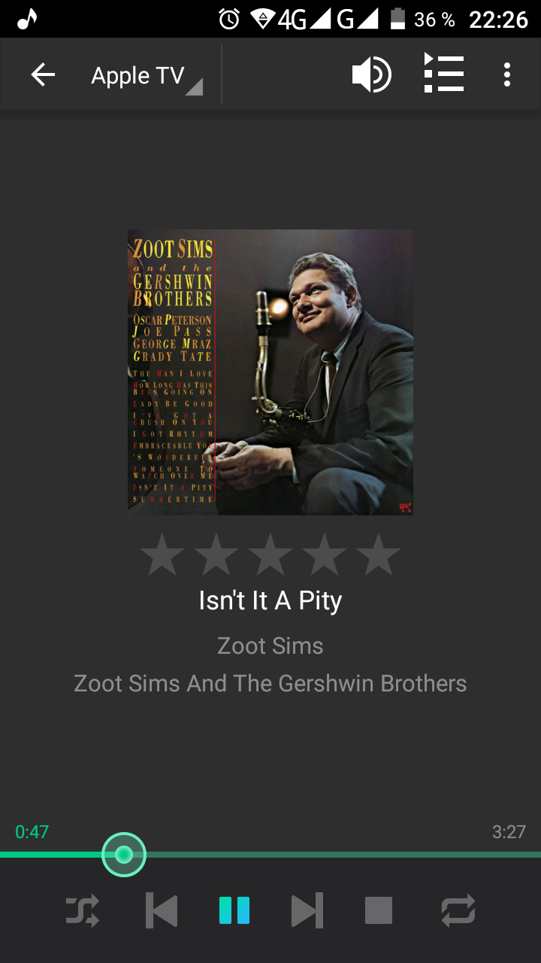Tap the Zoot Sims album cover
Screen dimensions: 541x963
tap(270, 372)
